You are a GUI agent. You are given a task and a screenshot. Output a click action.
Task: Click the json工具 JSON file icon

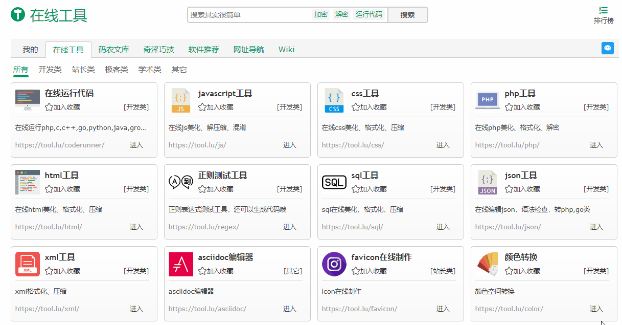click(488, 182)
